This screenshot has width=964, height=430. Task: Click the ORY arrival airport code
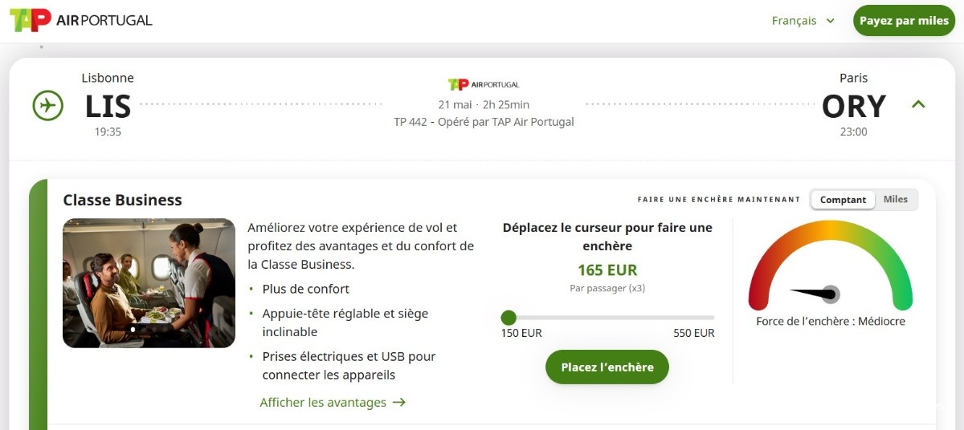click(854, 106)
